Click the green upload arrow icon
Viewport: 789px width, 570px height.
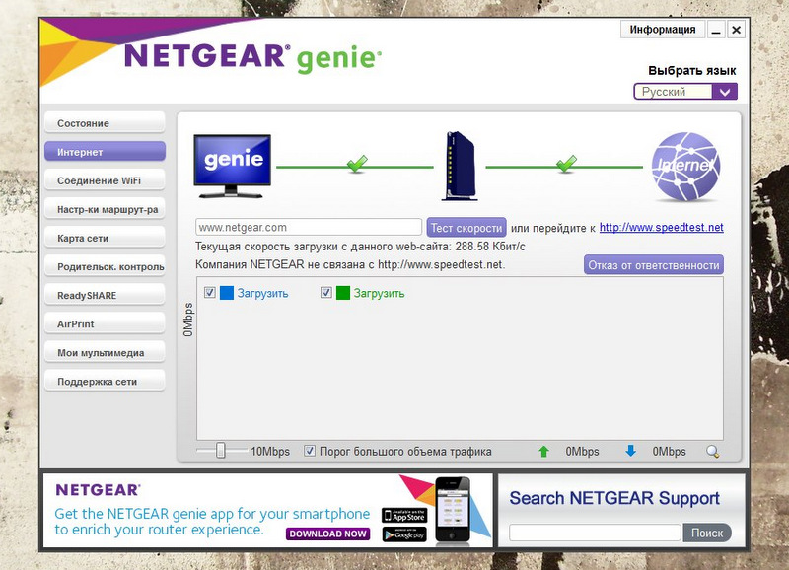tap(544, 452)
